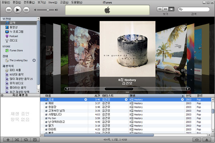Sort by the 앨범 column header
The width and height of the screenshot is (215, 143).
[157, 96]
